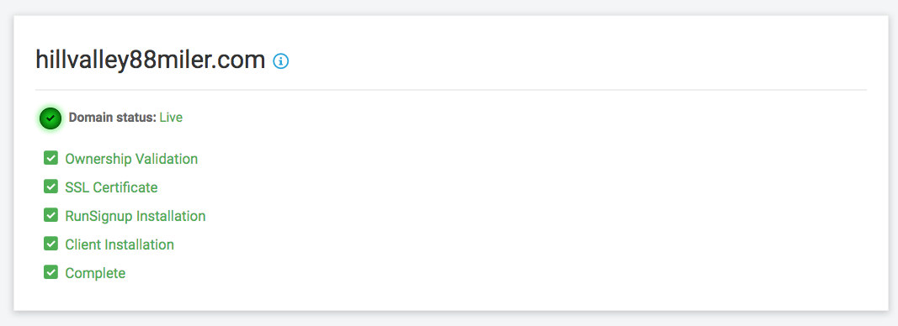Toggle the SSL Certificate checkbox
898x326 pixels.
51,187
